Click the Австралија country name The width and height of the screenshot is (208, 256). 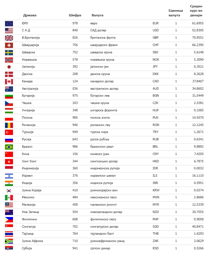click(x=30, y=89)
